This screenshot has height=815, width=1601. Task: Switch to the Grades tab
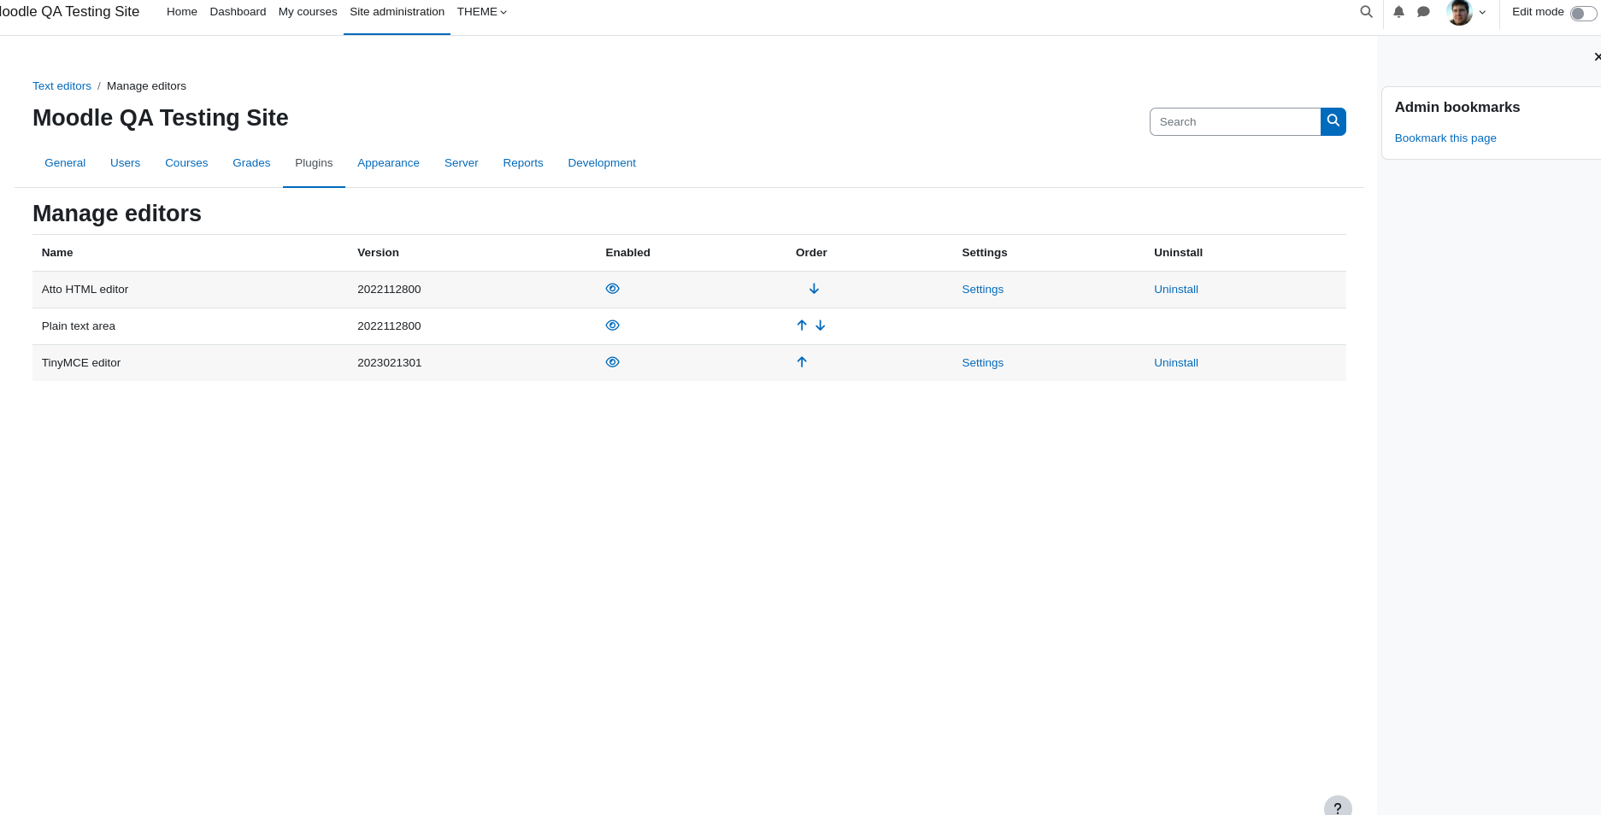(251, 163)
